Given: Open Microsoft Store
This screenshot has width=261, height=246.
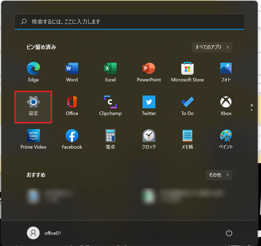Looking at the screenshot, I should 187,72.
